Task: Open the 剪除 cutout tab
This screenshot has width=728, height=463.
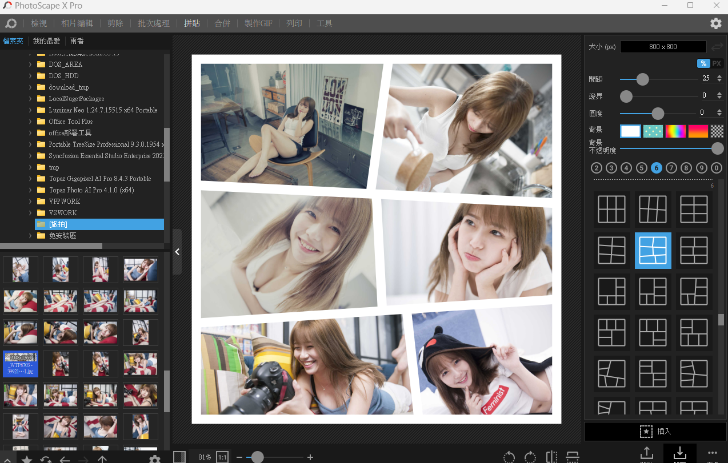Action: 115,23
